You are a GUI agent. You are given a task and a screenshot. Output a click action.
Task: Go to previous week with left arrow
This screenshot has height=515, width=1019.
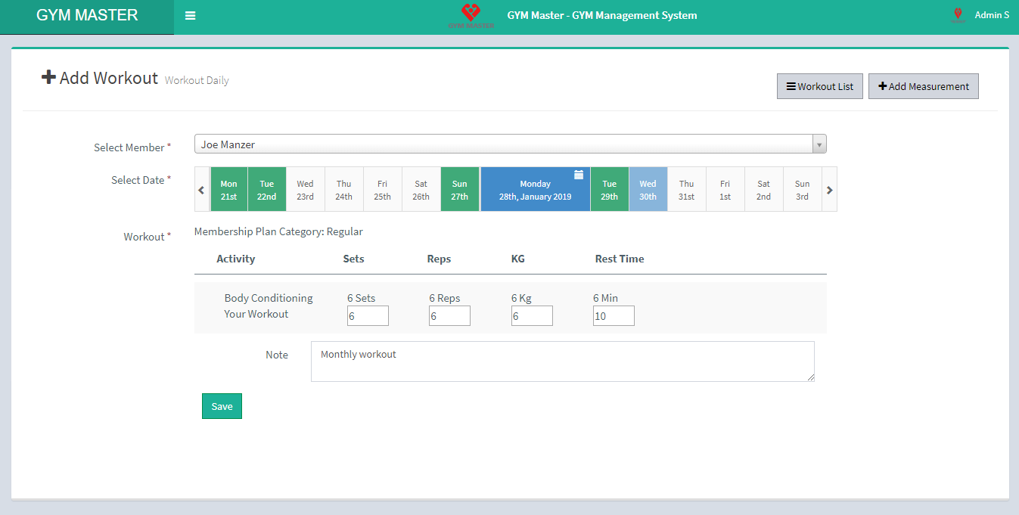tap(201, 190)
